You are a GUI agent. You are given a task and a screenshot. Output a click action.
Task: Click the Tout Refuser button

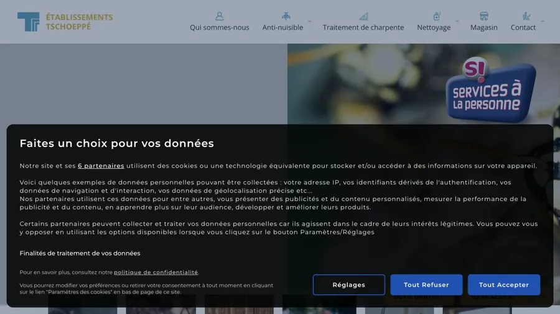[x=426, y=285]
